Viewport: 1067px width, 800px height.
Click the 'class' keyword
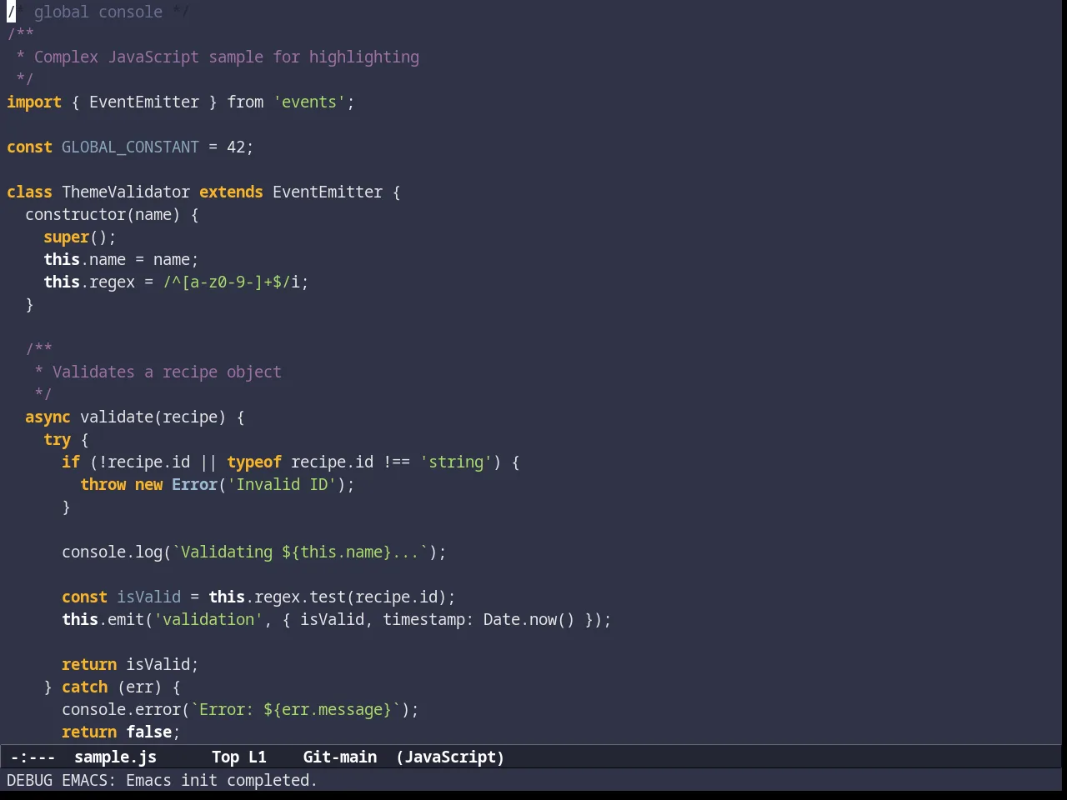tap(29, 192)
